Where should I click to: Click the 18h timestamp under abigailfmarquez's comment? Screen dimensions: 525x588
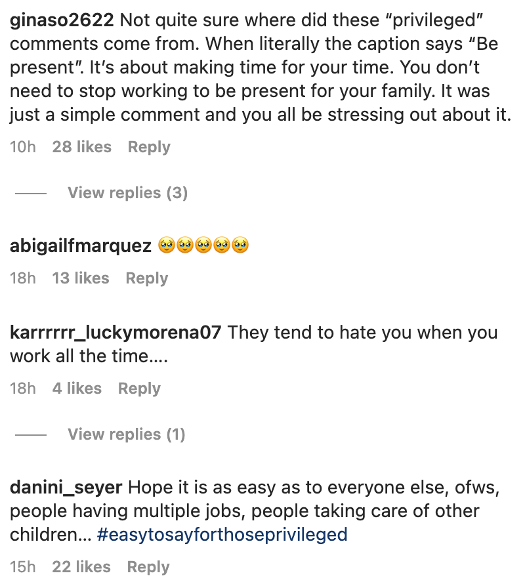tap(23, 278)
